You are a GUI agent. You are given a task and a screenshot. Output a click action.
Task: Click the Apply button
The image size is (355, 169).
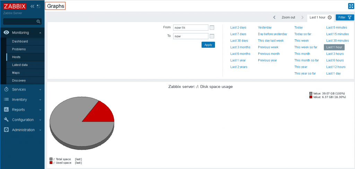208,45
